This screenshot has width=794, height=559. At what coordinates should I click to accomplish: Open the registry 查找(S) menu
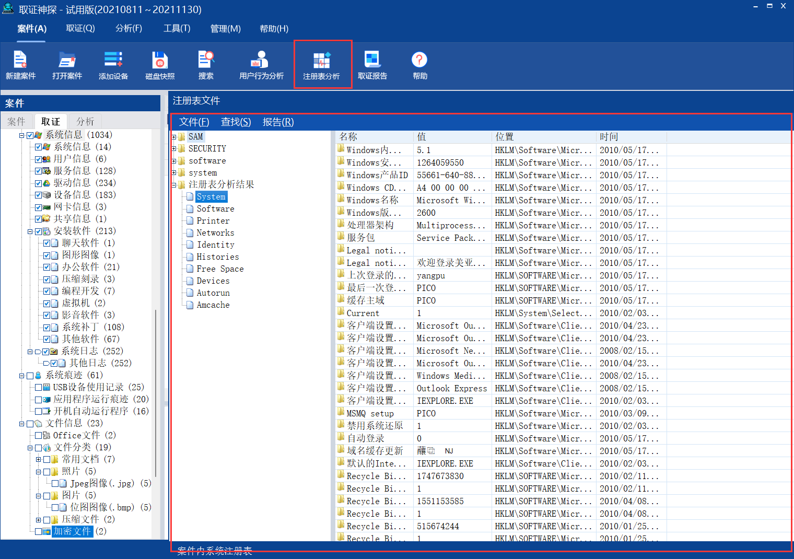[236, 122]
